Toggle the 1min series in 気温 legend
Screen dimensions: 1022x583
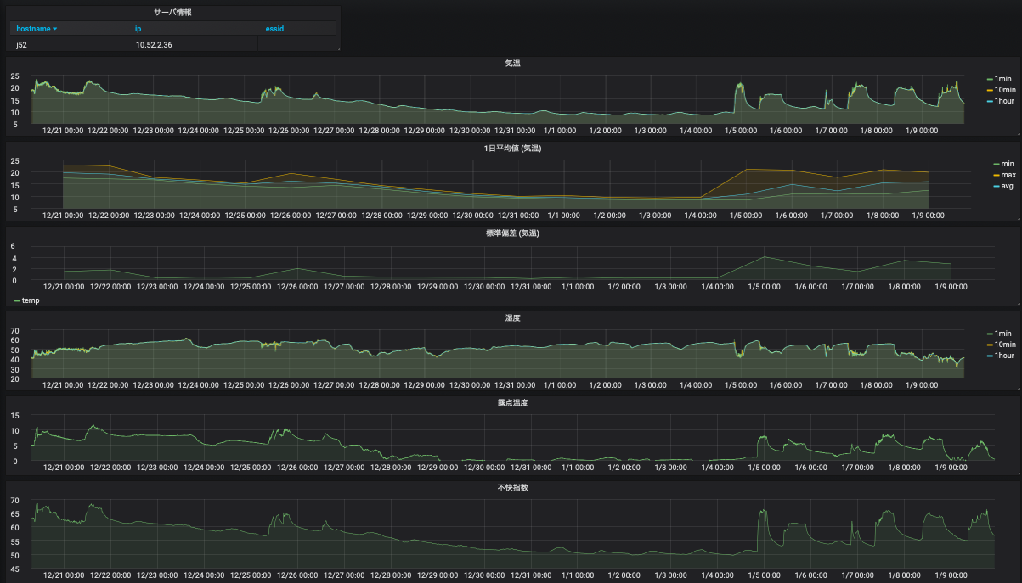1003,79
